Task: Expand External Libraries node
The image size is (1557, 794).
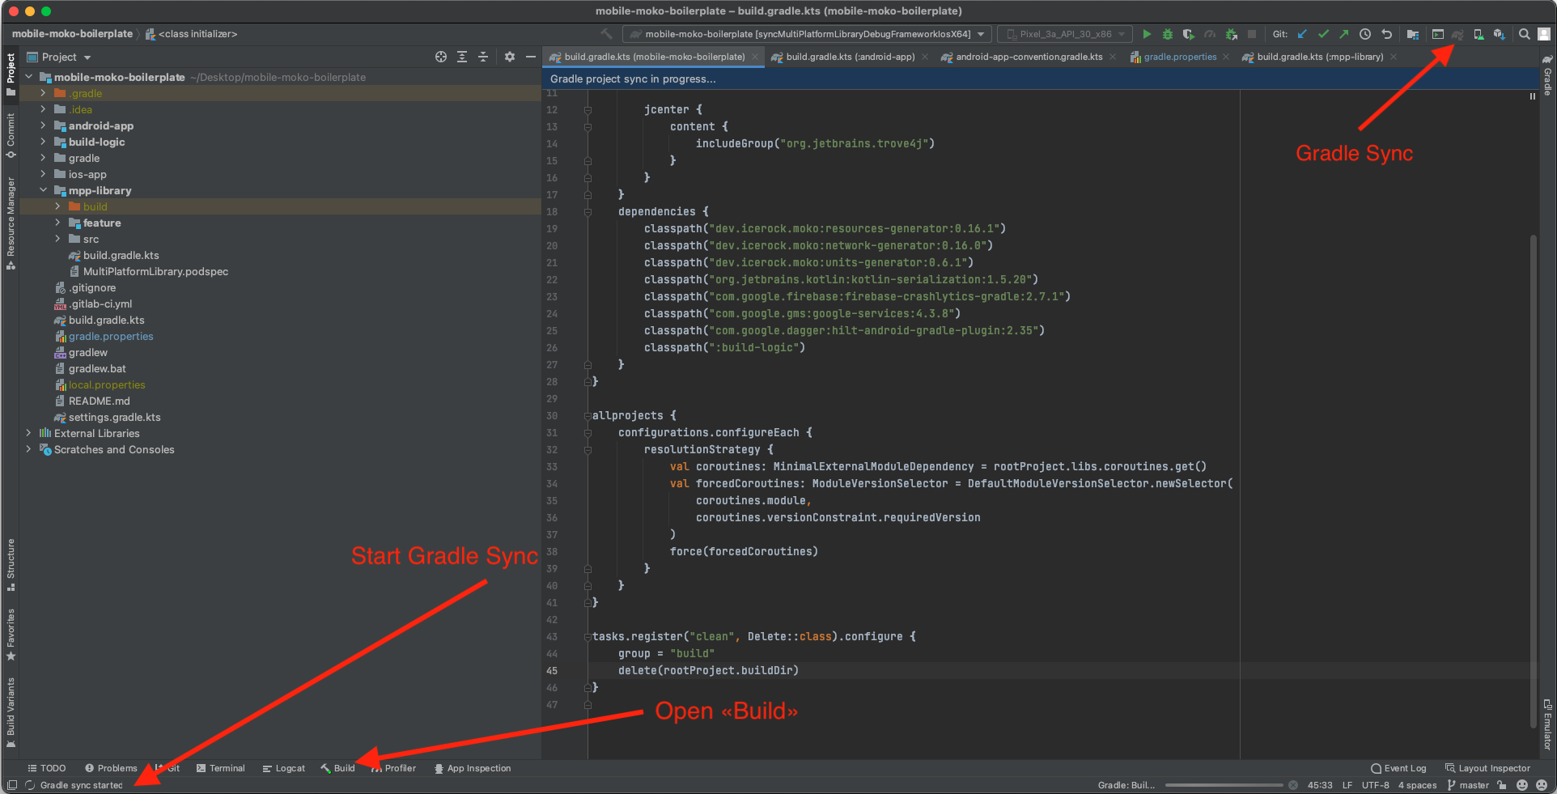Action: (28, 433)
